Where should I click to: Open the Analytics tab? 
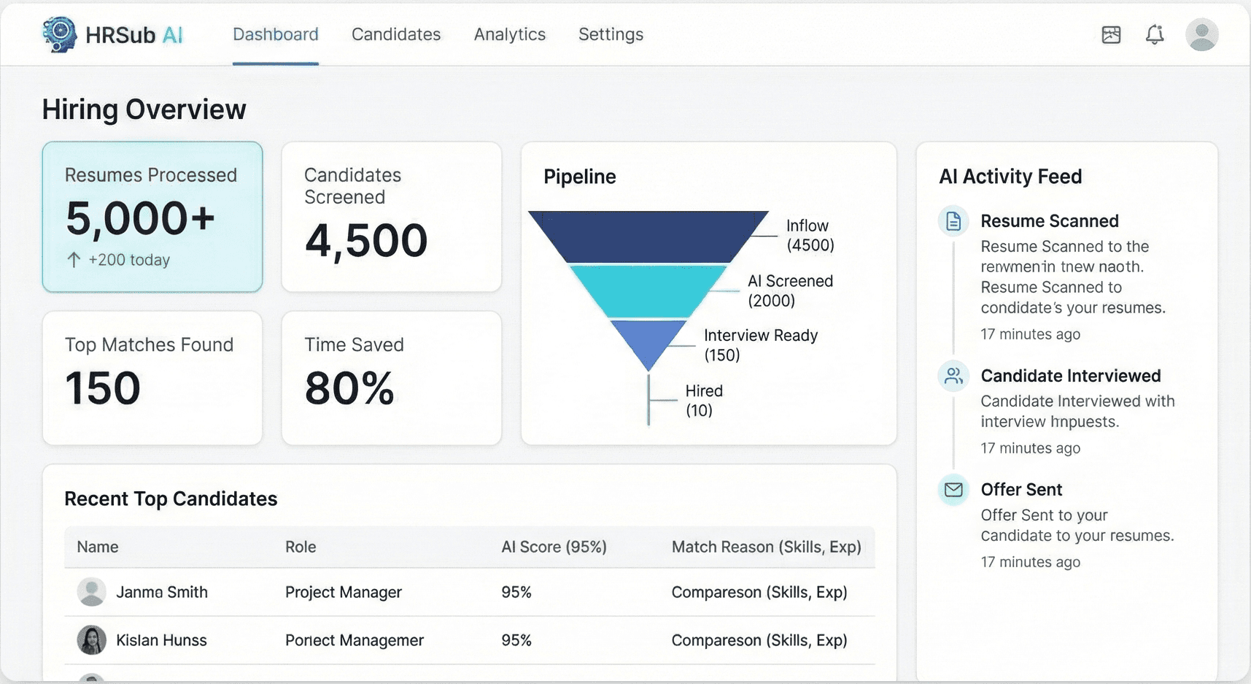(509, 34)
